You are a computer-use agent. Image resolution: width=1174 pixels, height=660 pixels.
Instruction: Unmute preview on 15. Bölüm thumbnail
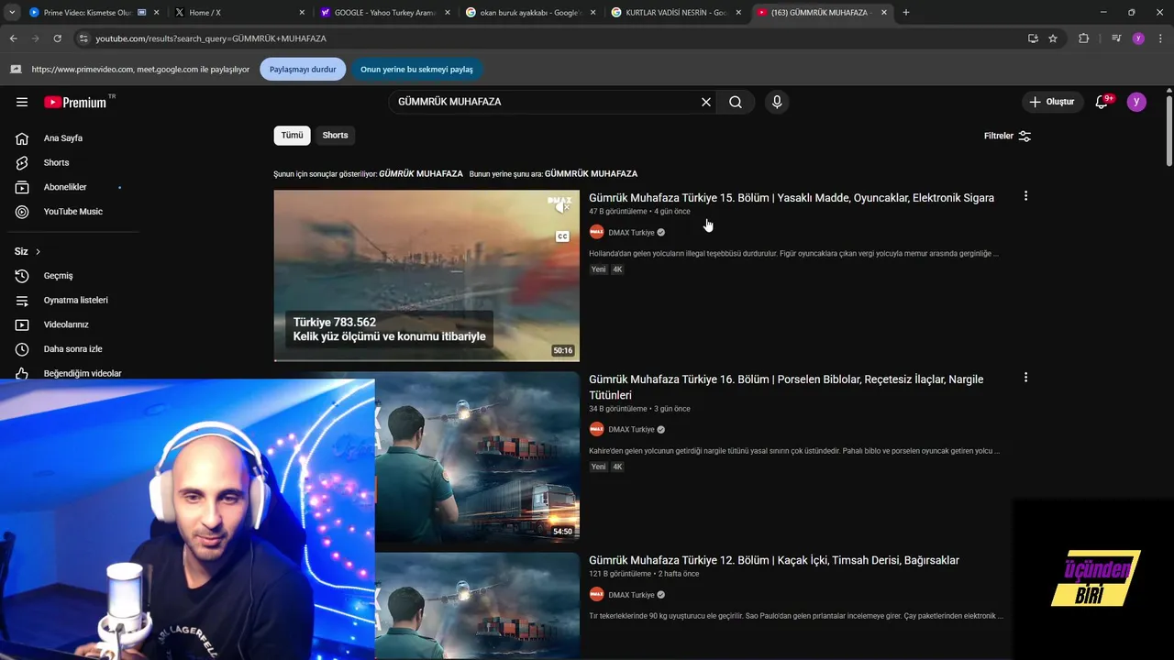562,206
